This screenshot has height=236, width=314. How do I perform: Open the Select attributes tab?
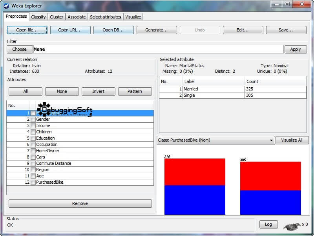point(106,17)
